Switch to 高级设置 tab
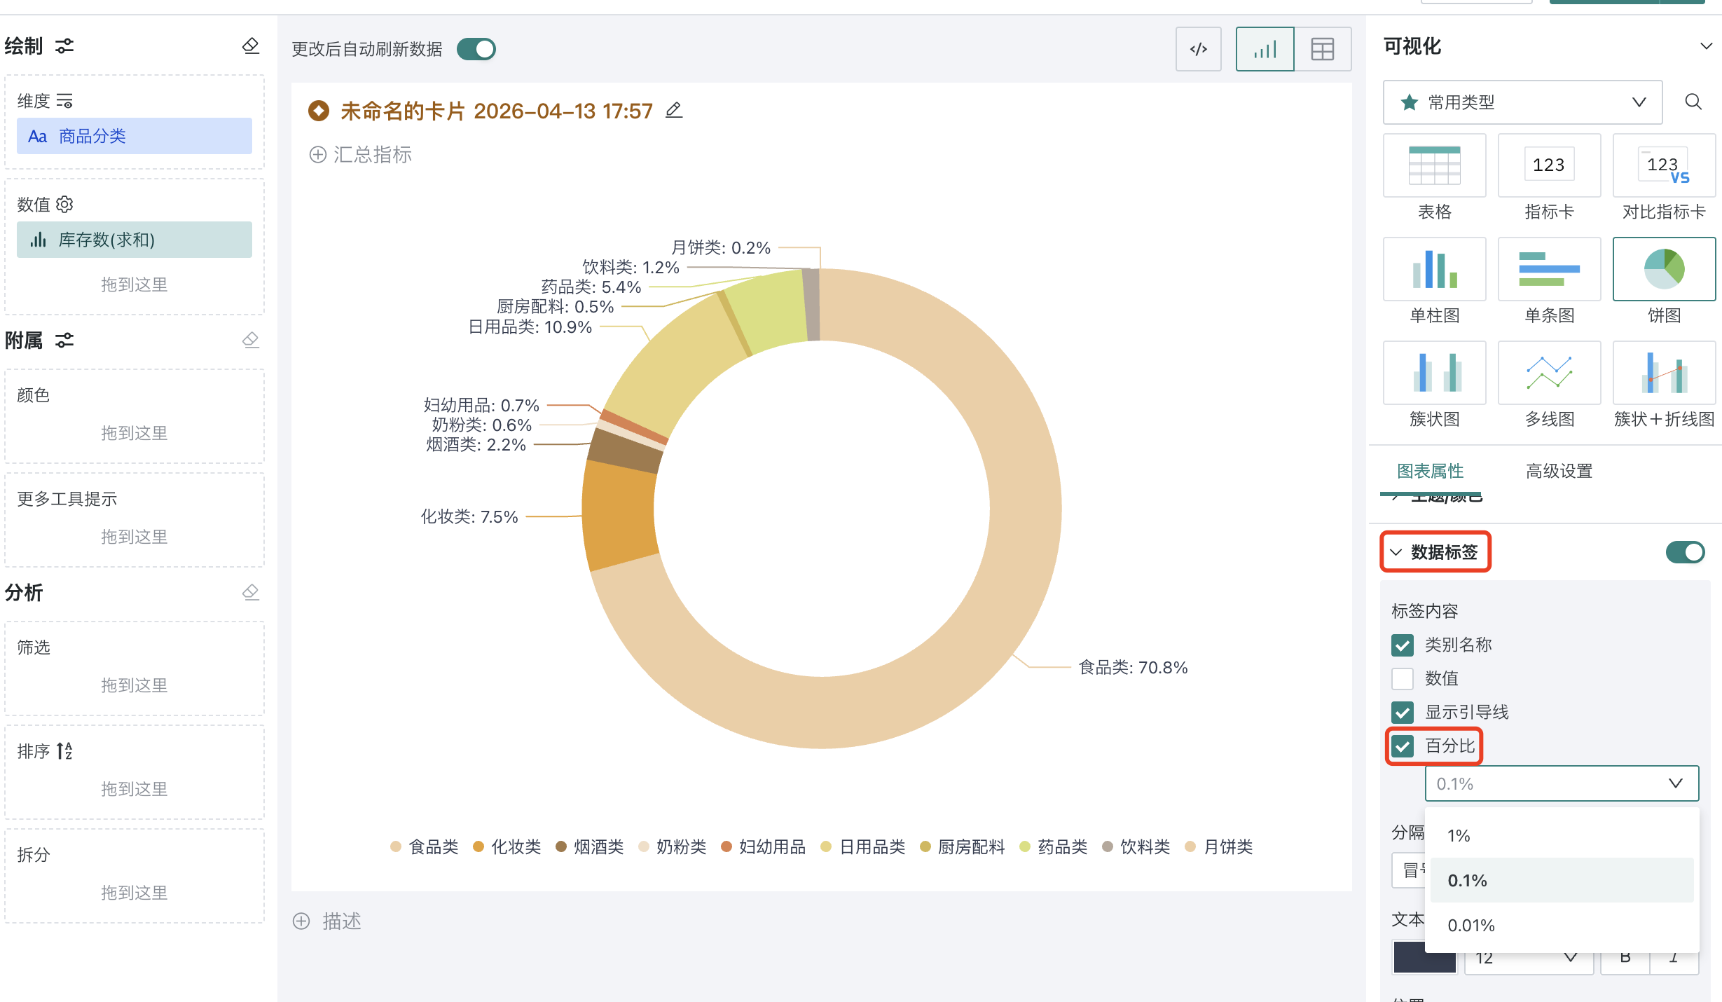The image size is (1722, 1002). coord(1559,471)
